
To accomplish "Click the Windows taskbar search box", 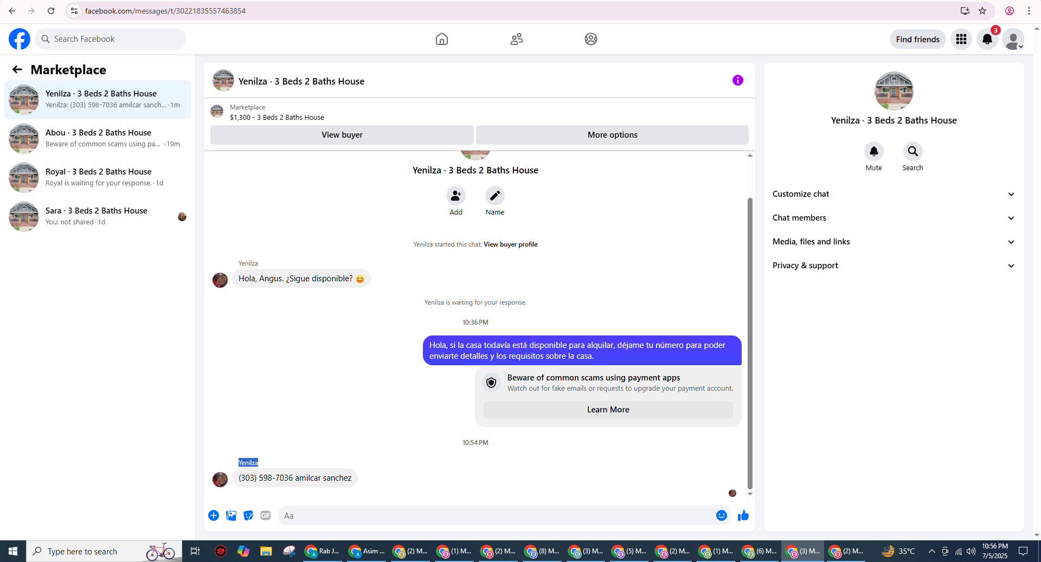I will (104, 551).
